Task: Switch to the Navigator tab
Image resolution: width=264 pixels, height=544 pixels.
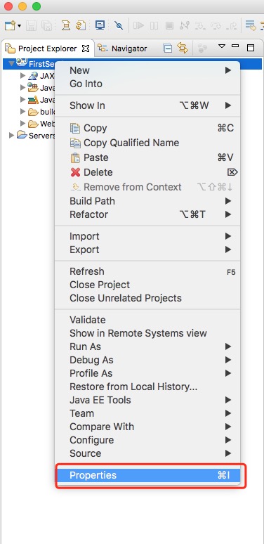Action: point(123,48)
